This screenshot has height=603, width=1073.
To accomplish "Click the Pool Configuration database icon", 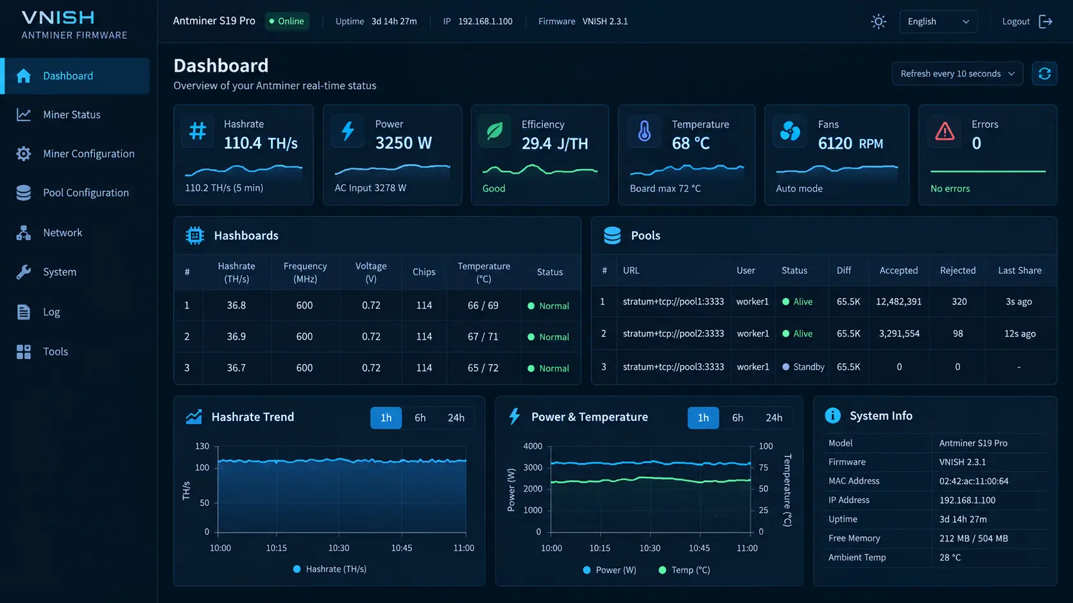I will 24,193.
